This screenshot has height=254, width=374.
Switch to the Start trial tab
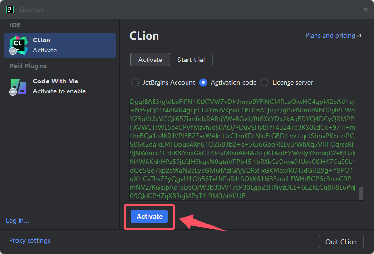pyautogui.click(x=191, y=60)
